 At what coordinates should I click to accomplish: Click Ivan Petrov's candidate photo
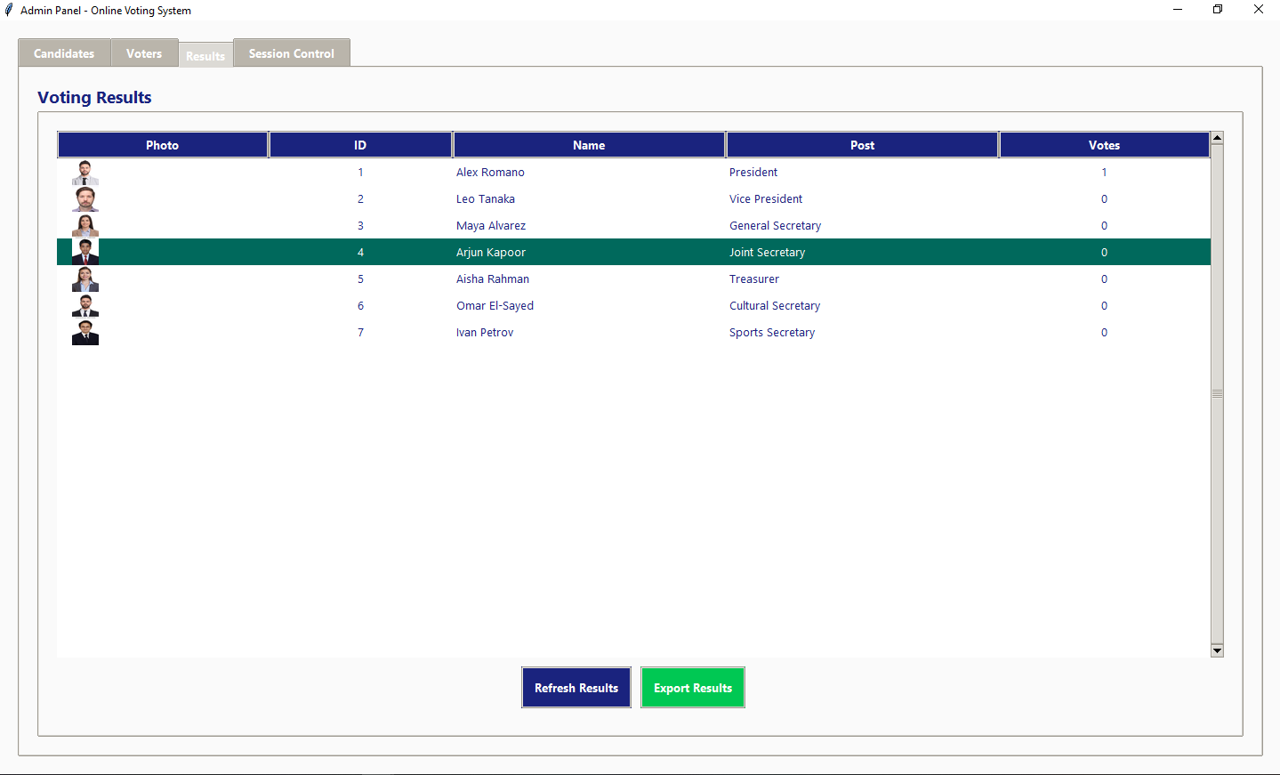click(85, 332)
